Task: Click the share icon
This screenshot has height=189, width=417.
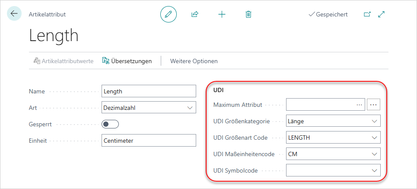Action: click(x=195, y=14)
